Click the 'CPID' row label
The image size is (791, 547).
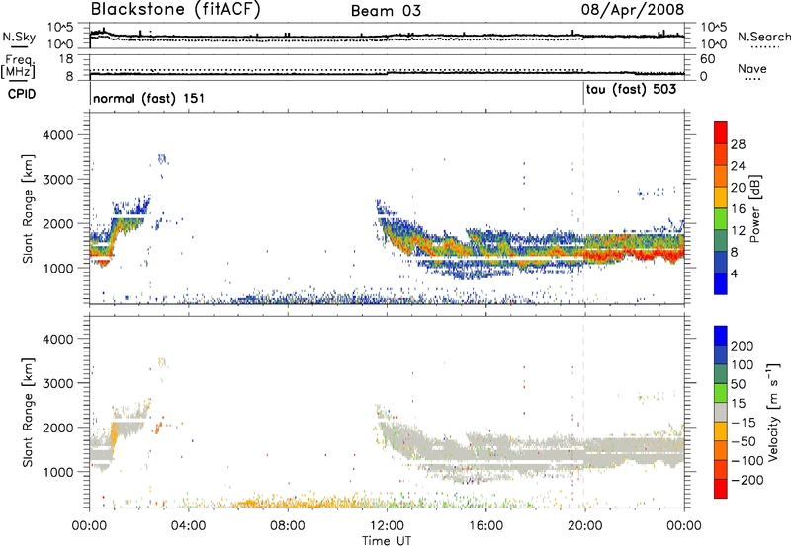[x=22, y=94]
